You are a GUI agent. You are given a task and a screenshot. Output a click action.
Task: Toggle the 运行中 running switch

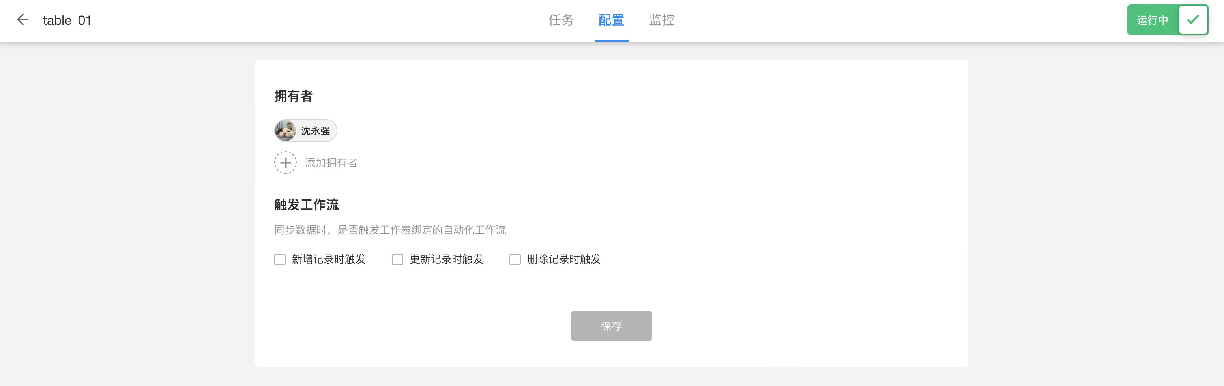coord(1168,20)
